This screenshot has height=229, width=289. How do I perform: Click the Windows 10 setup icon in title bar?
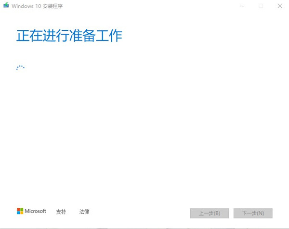coord(6,5)
